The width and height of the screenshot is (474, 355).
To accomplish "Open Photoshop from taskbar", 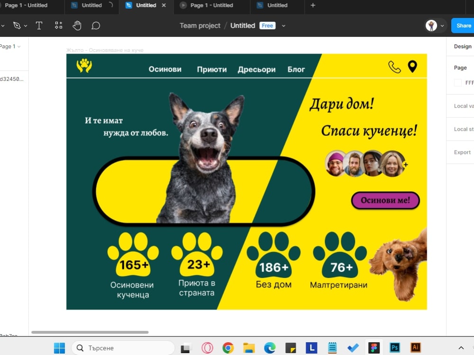I will pos(394,347).
